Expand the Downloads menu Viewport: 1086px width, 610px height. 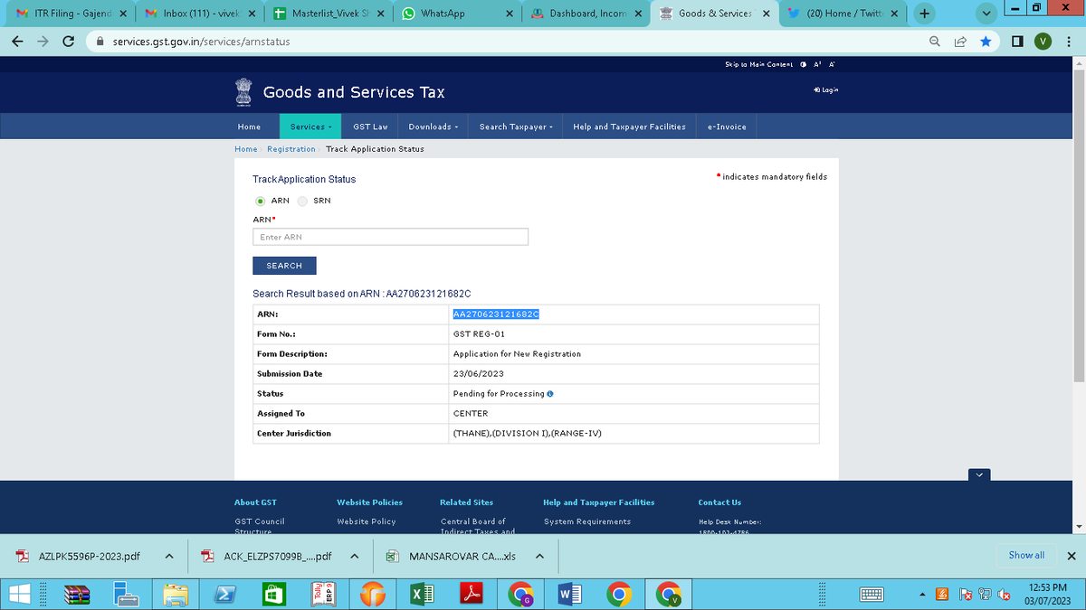click(433, 127)
